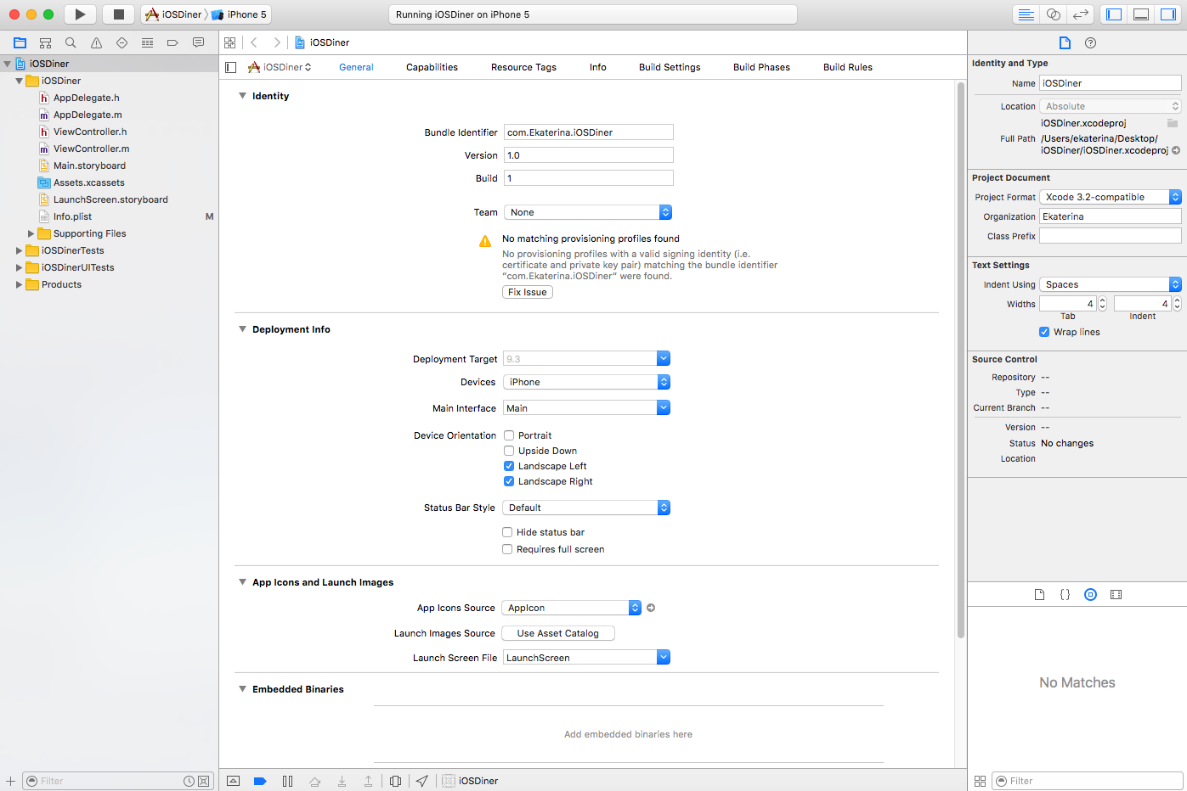Open the related items grid menu

(x=229, y=42)
